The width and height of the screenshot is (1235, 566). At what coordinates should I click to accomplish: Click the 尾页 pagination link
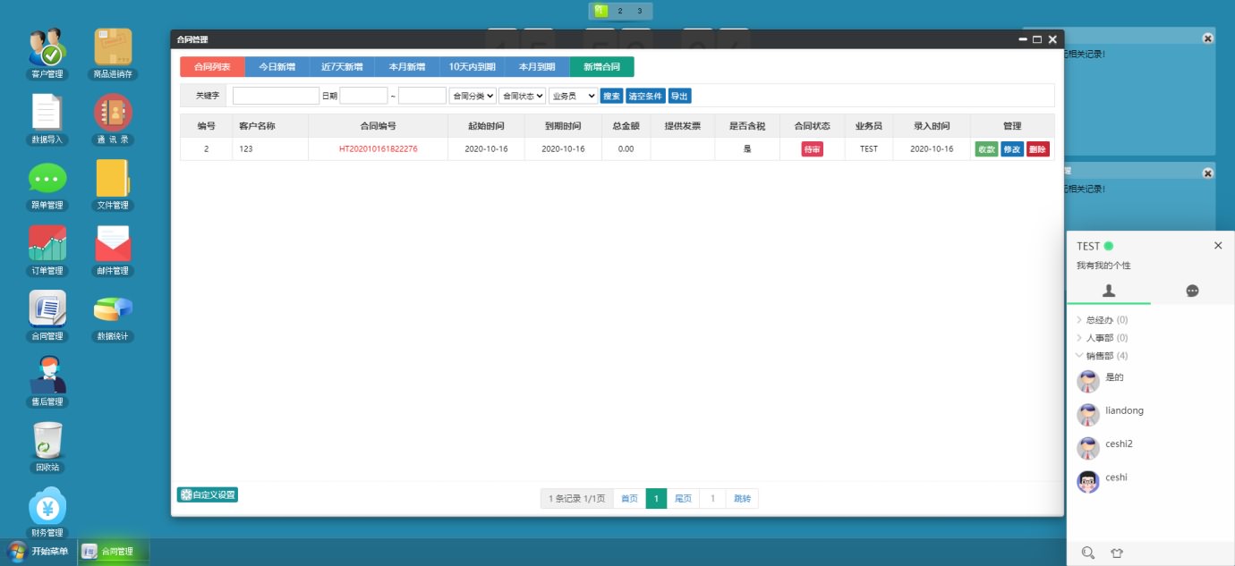tap(683, 499)
